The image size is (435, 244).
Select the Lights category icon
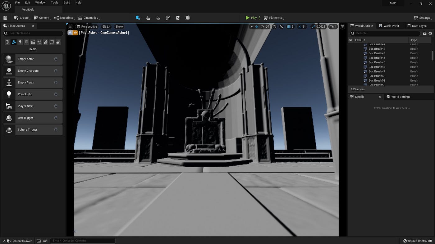coord(20,42)
